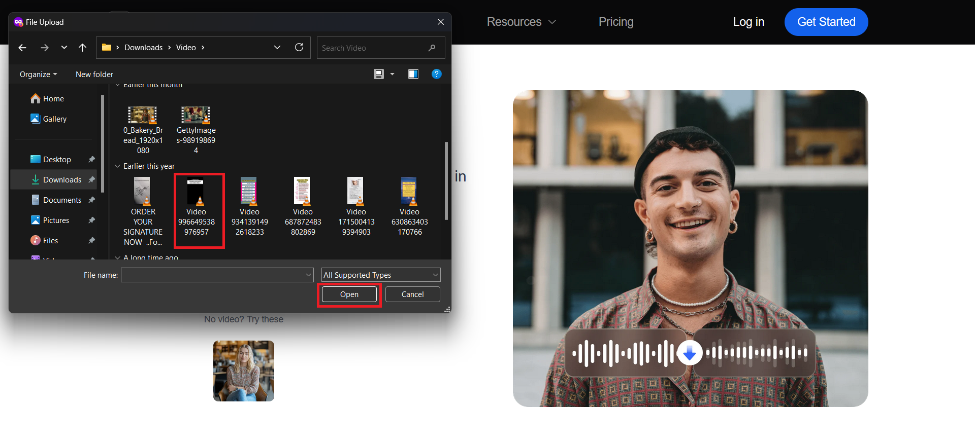This screenshot has height=445, width=975.
Task: Click the blue download slider handle
Action: (689, 353)
